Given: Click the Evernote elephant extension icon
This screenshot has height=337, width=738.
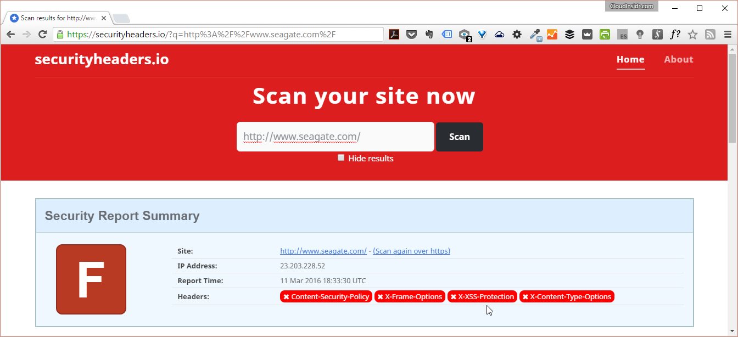Looking at the screenshot, I should coord(429,35).
